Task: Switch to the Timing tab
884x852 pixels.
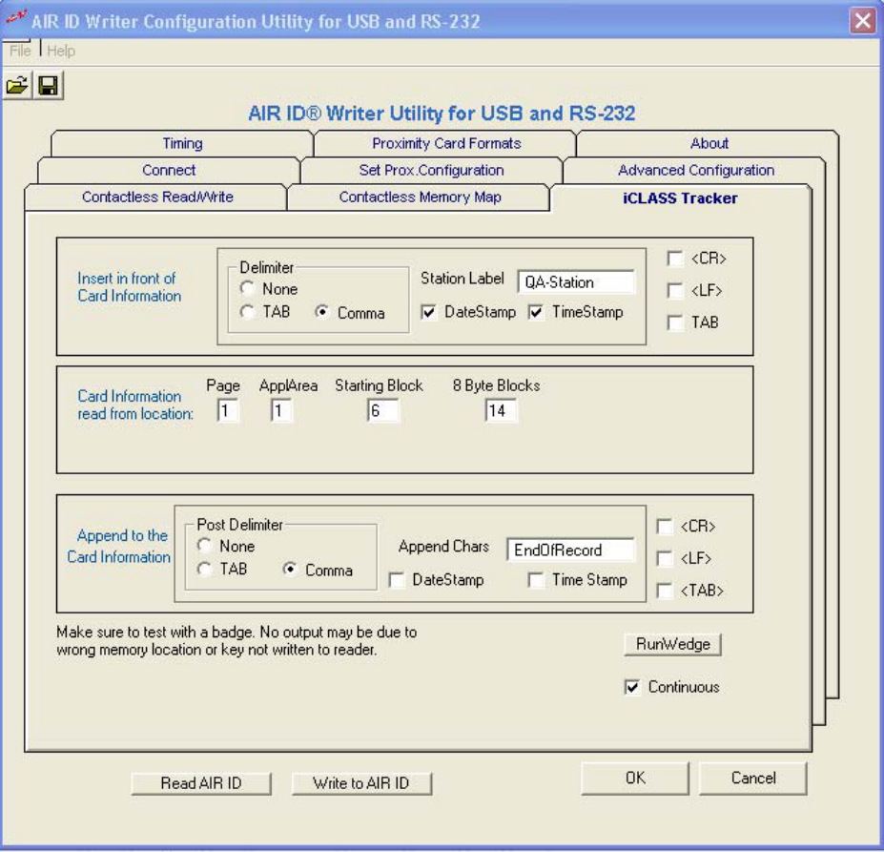Action: 182,143
